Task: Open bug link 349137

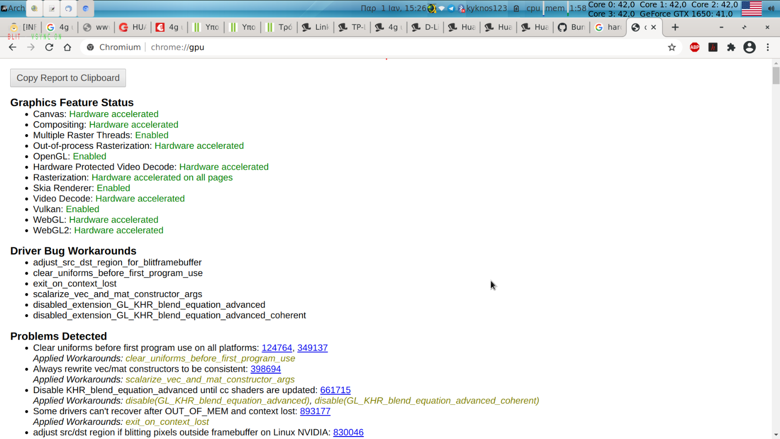Action: tap(312, 348)
